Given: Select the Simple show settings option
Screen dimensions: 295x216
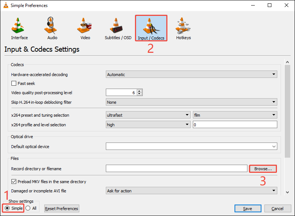Looking at the screenshot, I should (x=8, y=208).
